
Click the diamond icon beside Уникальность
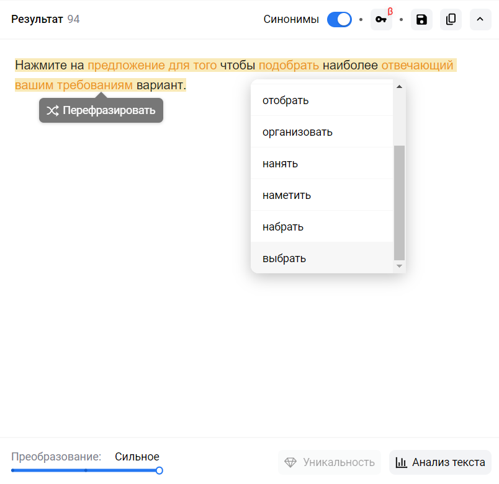[x=290, y=462]
